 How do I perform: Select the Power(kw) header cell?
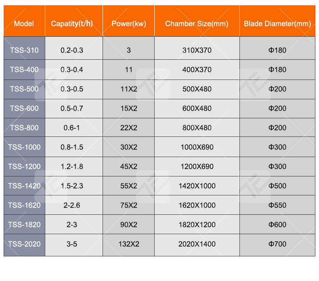point(128,23)
